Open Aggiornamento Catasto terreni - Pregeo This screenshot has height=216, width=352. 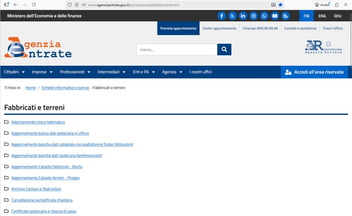pyautogui.click(x=46, y=178)
